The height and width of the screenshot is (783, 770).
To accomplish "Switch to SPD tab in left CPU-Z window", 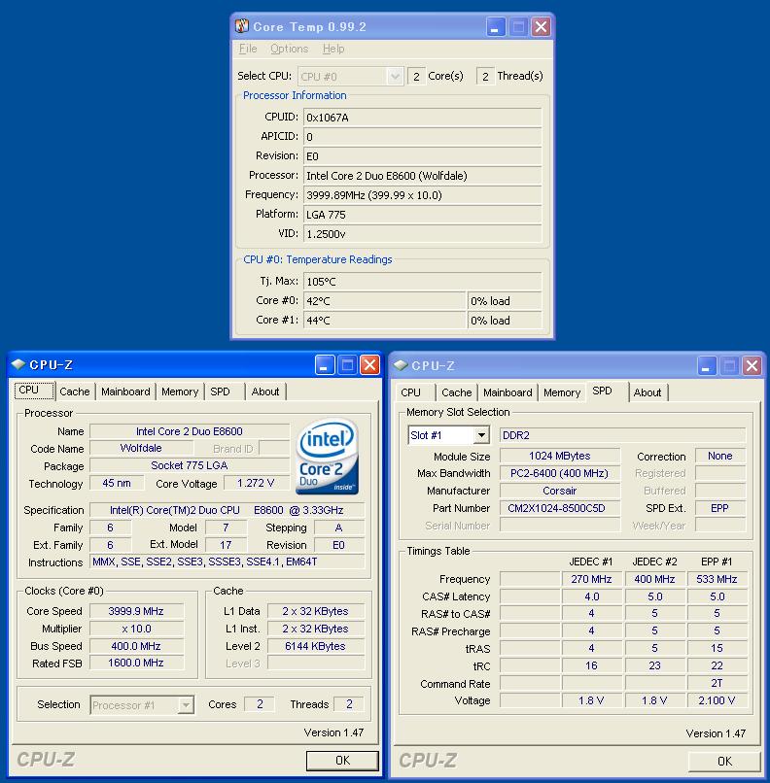I will (x=225, y=391).
